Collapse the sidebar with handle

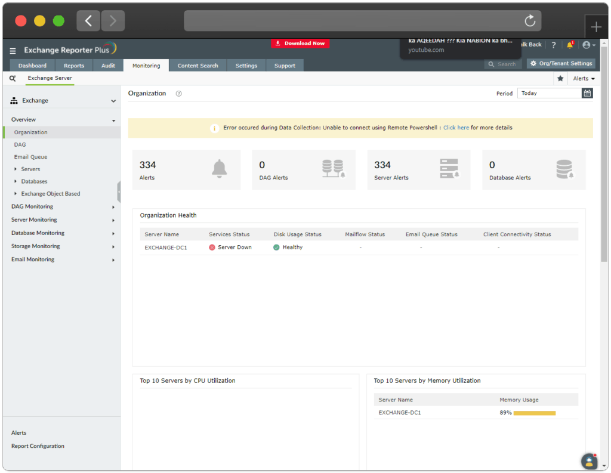119,192
